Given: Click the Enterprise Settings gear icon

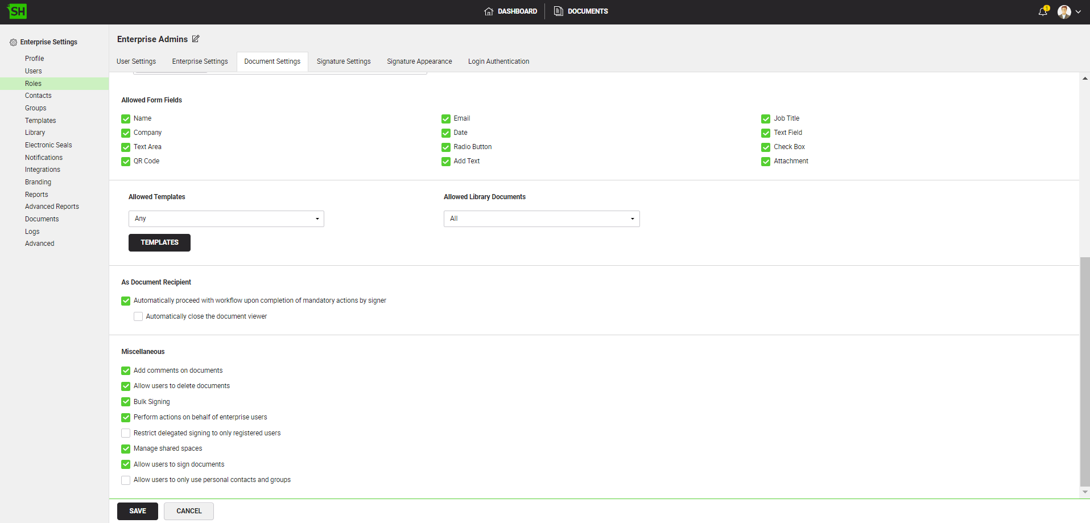Looking at the screenshot, I should tap(13, 42).
